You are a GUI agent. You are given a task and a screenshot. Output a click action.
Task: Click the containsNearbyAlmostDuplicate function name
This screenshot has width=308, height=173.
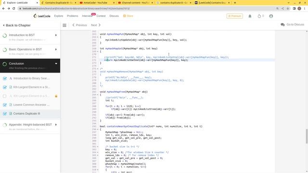[127, 126]
